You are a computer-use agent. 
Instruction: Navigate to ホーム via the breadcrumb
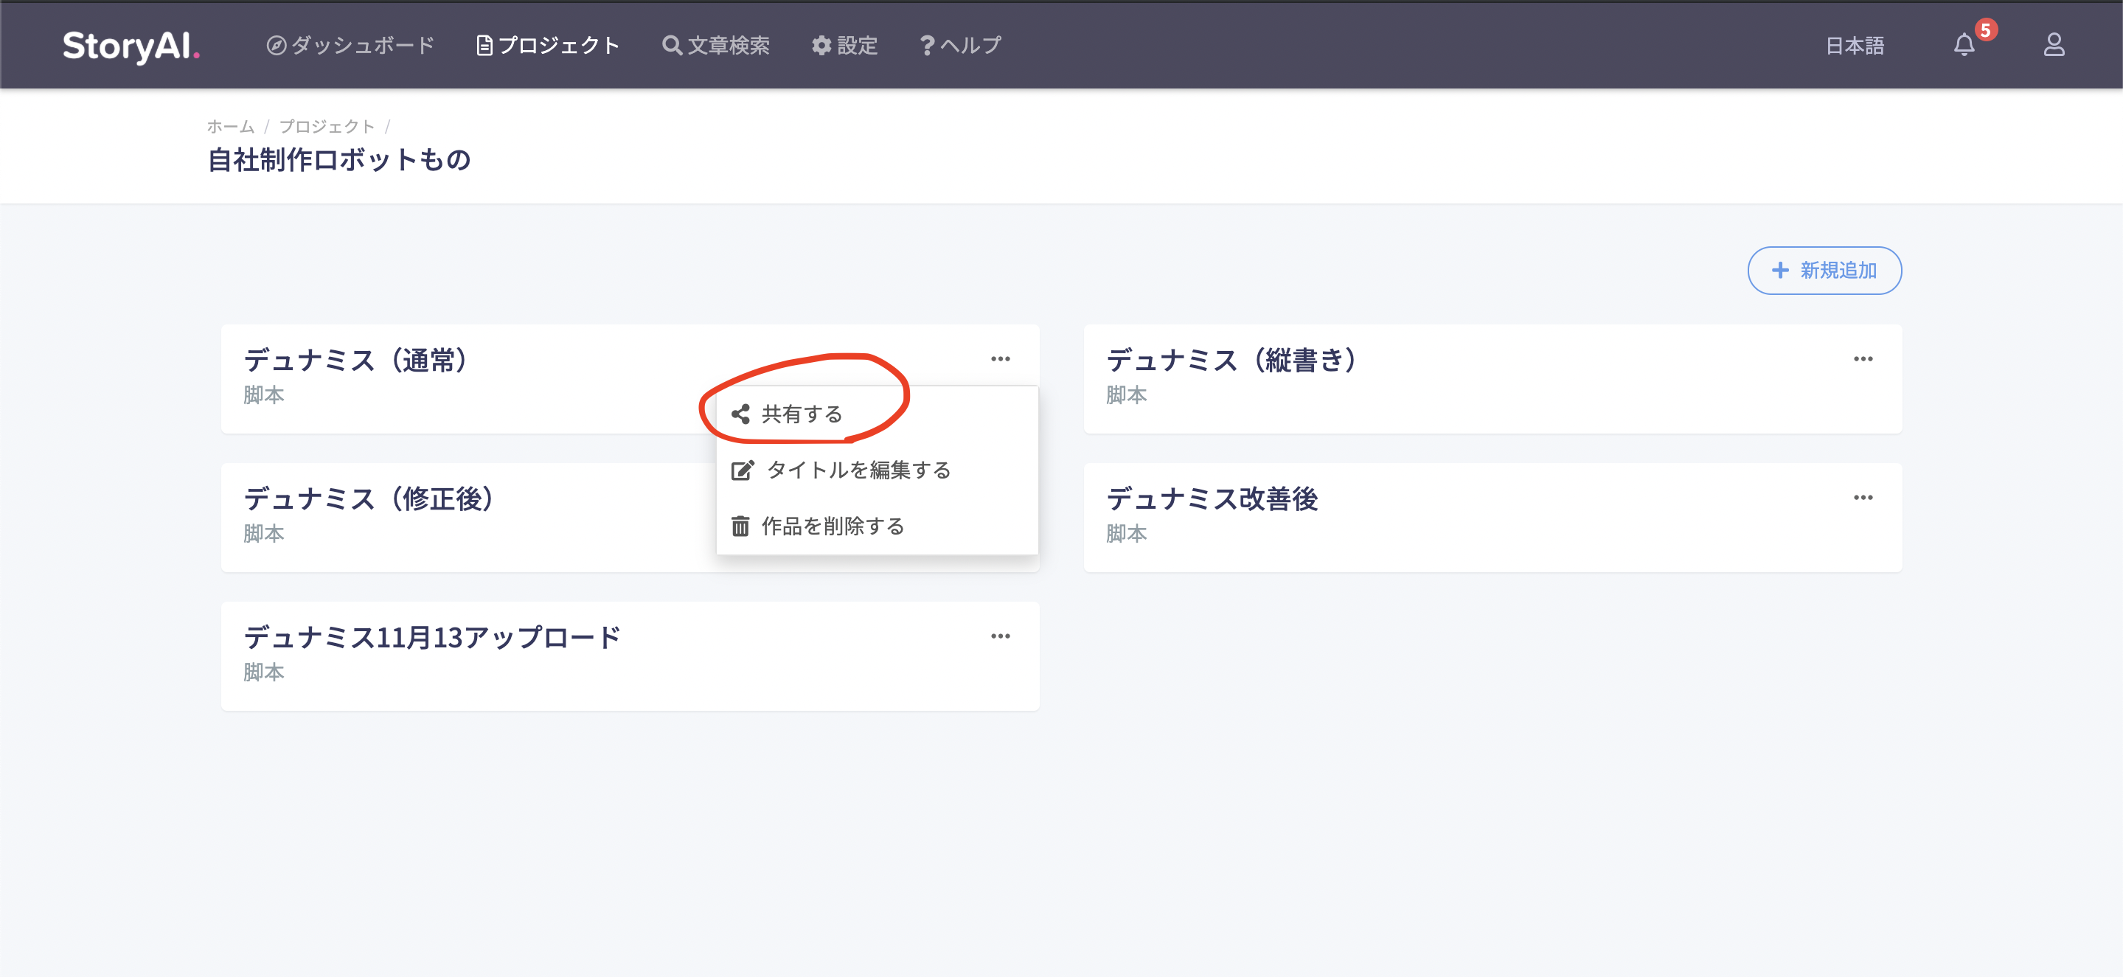click(x=231, y=125)
